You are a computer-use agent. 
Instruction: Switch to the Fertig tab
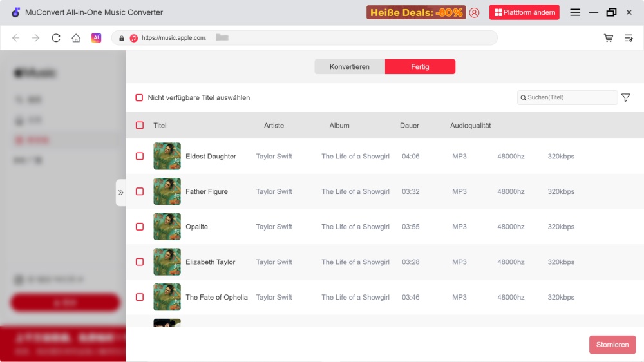[420, 66]
